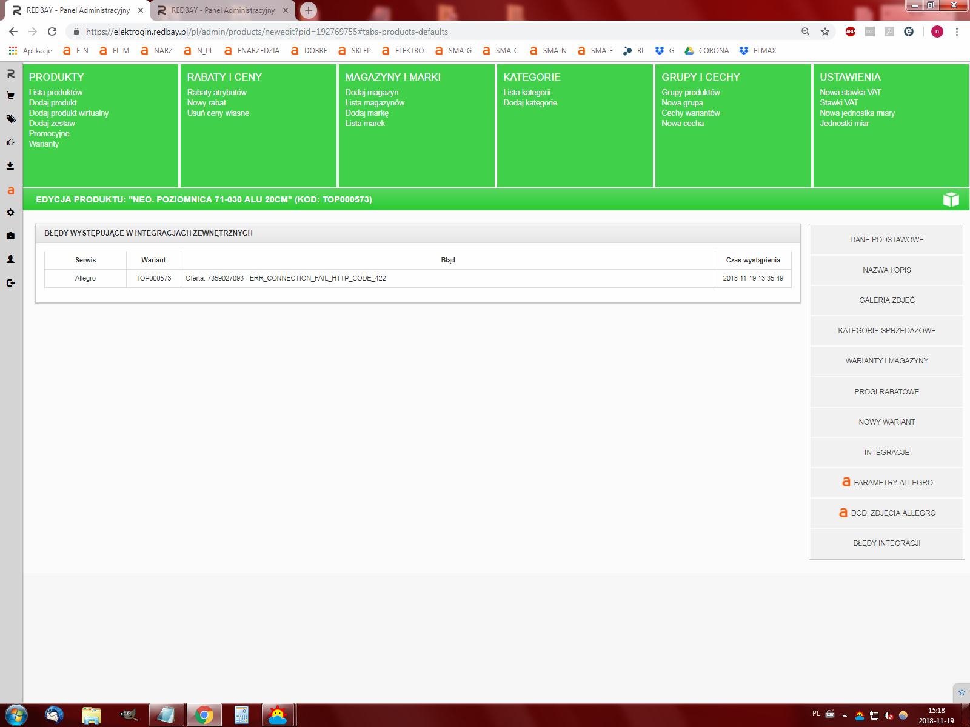This screenshot has height=727, width=970.
Task: Switch to the DANE PODSTAWOWE tab
Action: [886, 240]
